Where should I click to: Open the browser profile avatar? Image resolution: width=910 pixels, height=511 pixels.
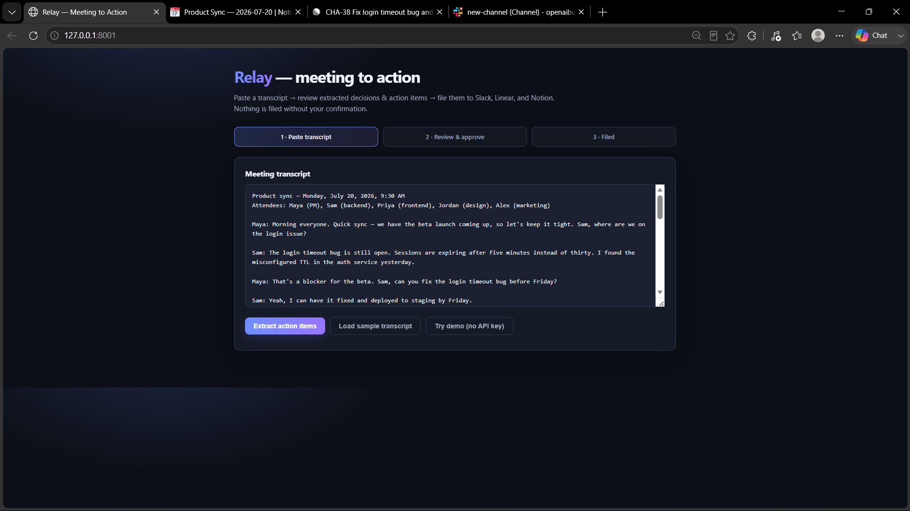[x=818, y=35]
